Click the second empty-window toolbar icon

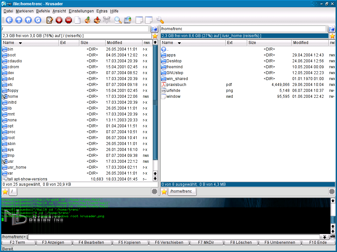coord(149,20)
